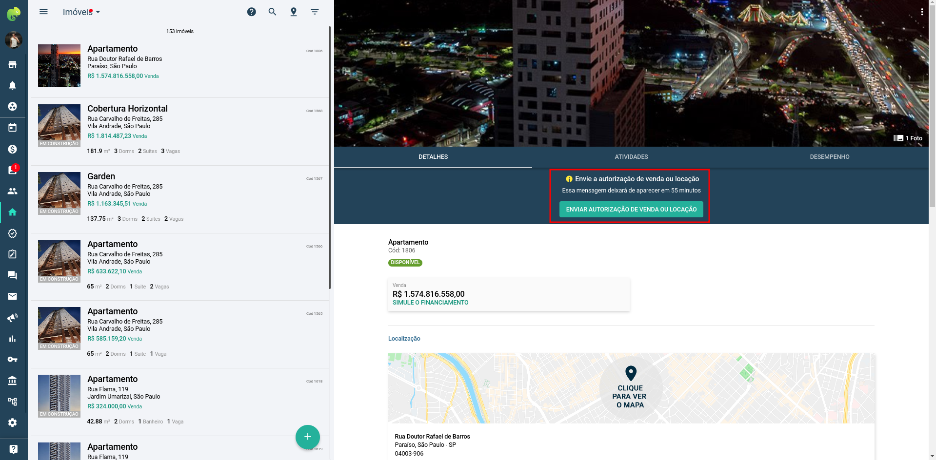This screenshot has width=936, height=460.
Task: Click the 153 imóveis count text
Action: [x=180, y=31]
